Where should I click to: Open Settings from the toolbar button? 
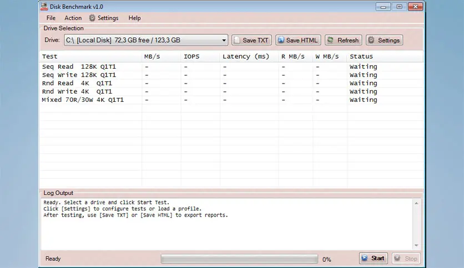tap(384, 40)
